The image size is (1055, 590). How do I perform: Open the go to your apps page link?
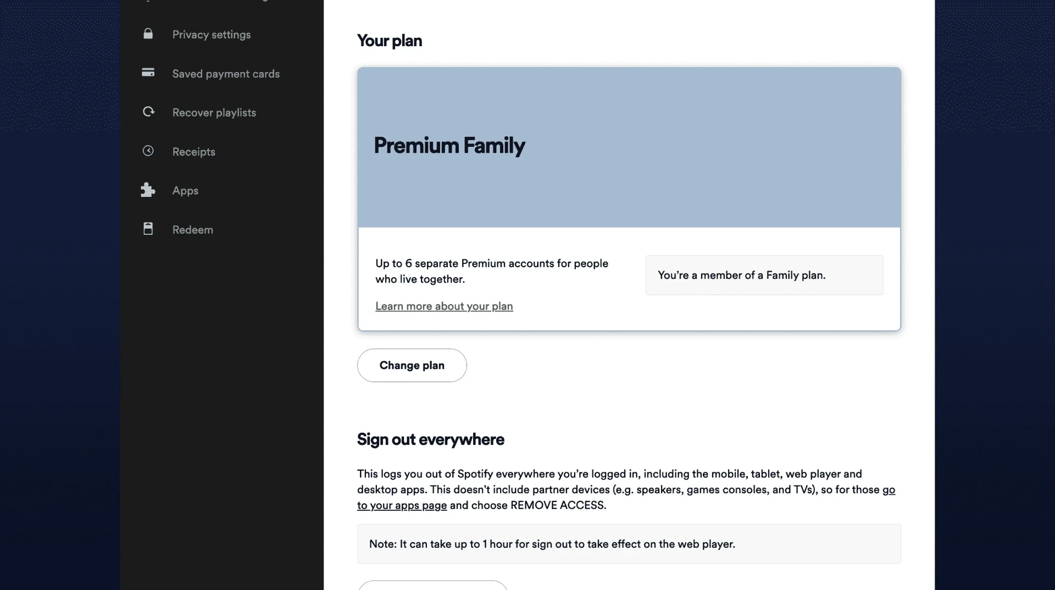(626, 498)
